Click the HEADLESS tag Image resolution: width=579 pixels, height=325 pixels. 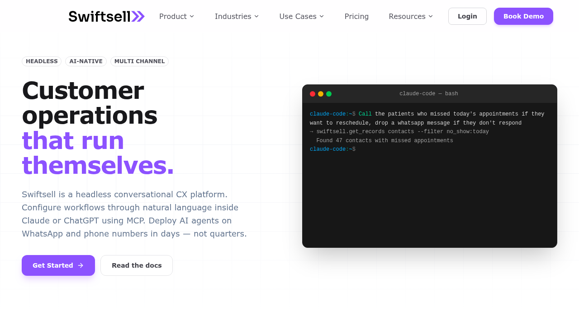[x=42, y=61]
